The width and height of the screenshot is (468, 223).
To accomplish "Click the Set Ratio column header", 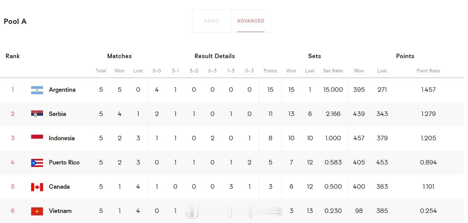I will click(333, 71).
